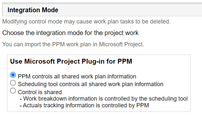
Task: Click the 'Choose the integration mode' instruction text
Action: tap(70, 33)
